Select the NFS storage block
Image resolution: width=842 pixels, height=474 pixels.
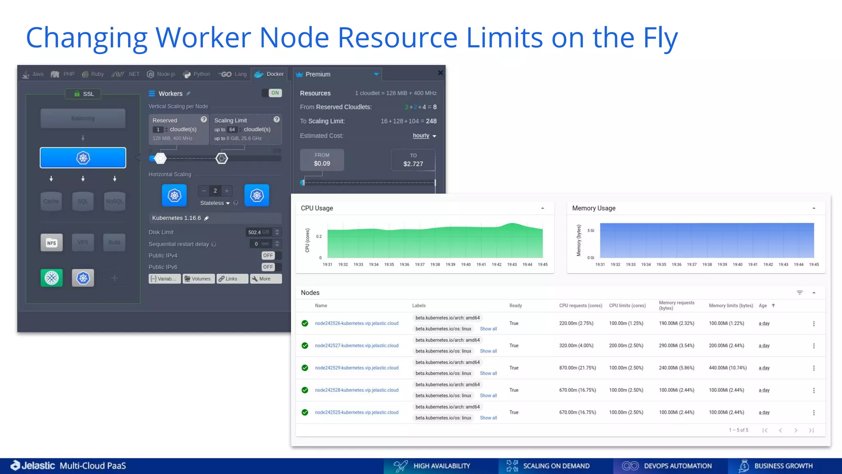[51, 243]
